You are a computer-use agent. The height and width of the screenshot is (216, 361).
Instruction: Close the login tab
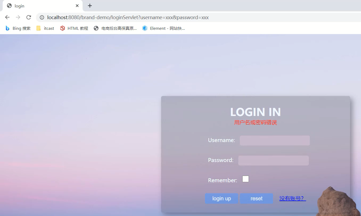77,6
